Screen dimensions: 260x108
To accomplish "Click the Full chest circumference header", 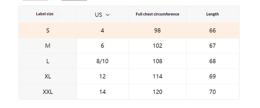I will coord(157,14).
